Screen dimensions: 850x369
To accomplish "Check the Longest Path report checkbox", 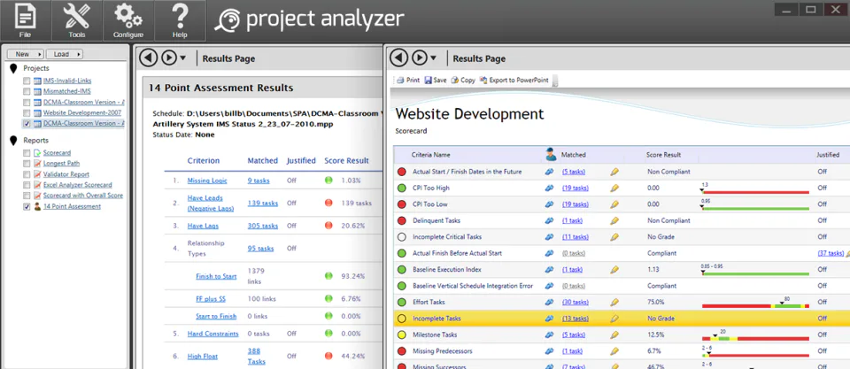I will tap(27, 164).
